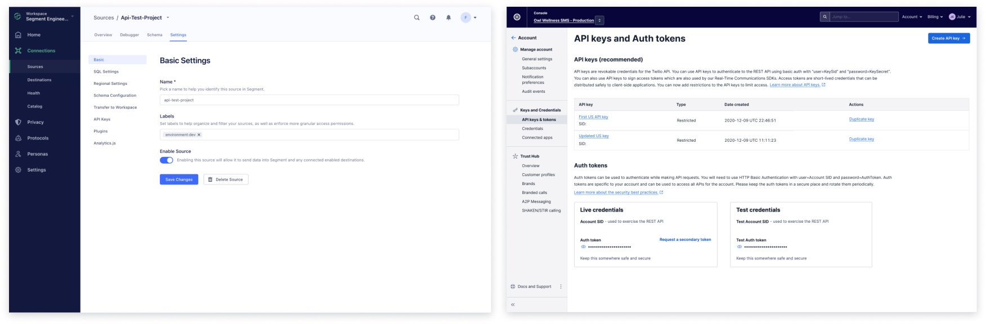Open the Account dropdown in Twilio header
986x324 pixels.
pos(912,17)
